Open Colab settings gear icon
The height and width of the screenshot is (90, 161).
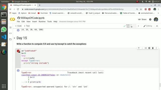[x=150, y=19]
